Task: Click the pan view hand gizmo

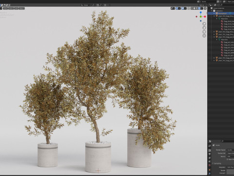Action: [204, 28]
